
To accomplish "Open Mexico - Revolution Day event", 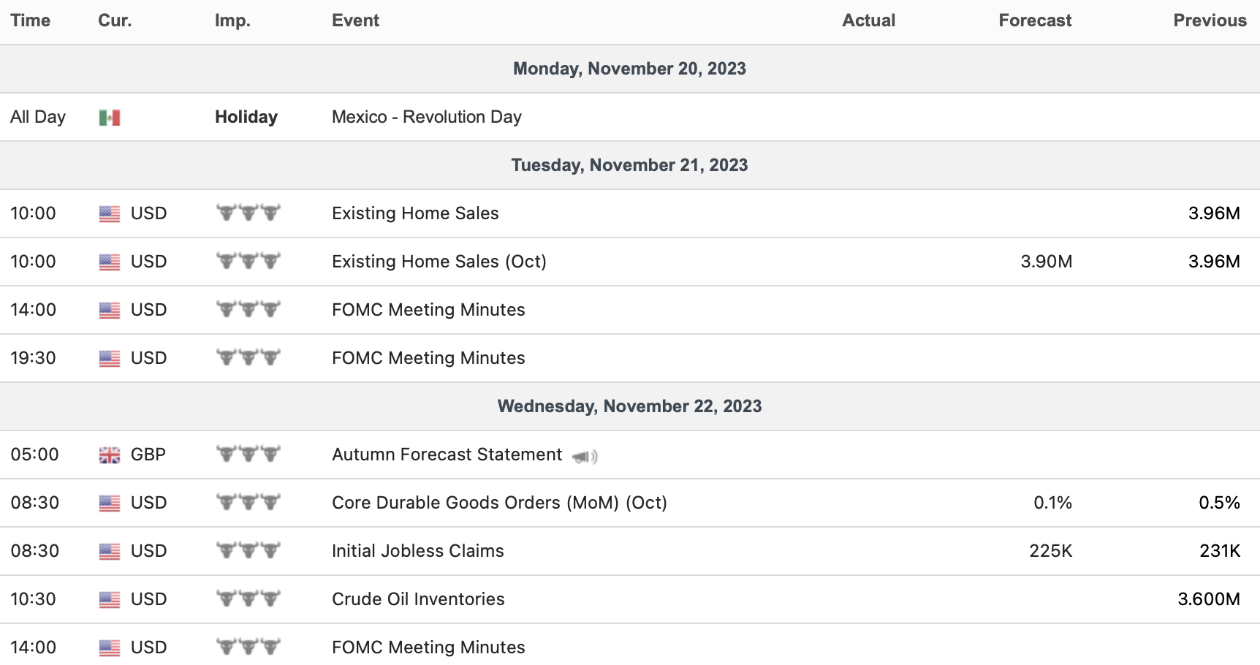I will [x=426, y=117].
